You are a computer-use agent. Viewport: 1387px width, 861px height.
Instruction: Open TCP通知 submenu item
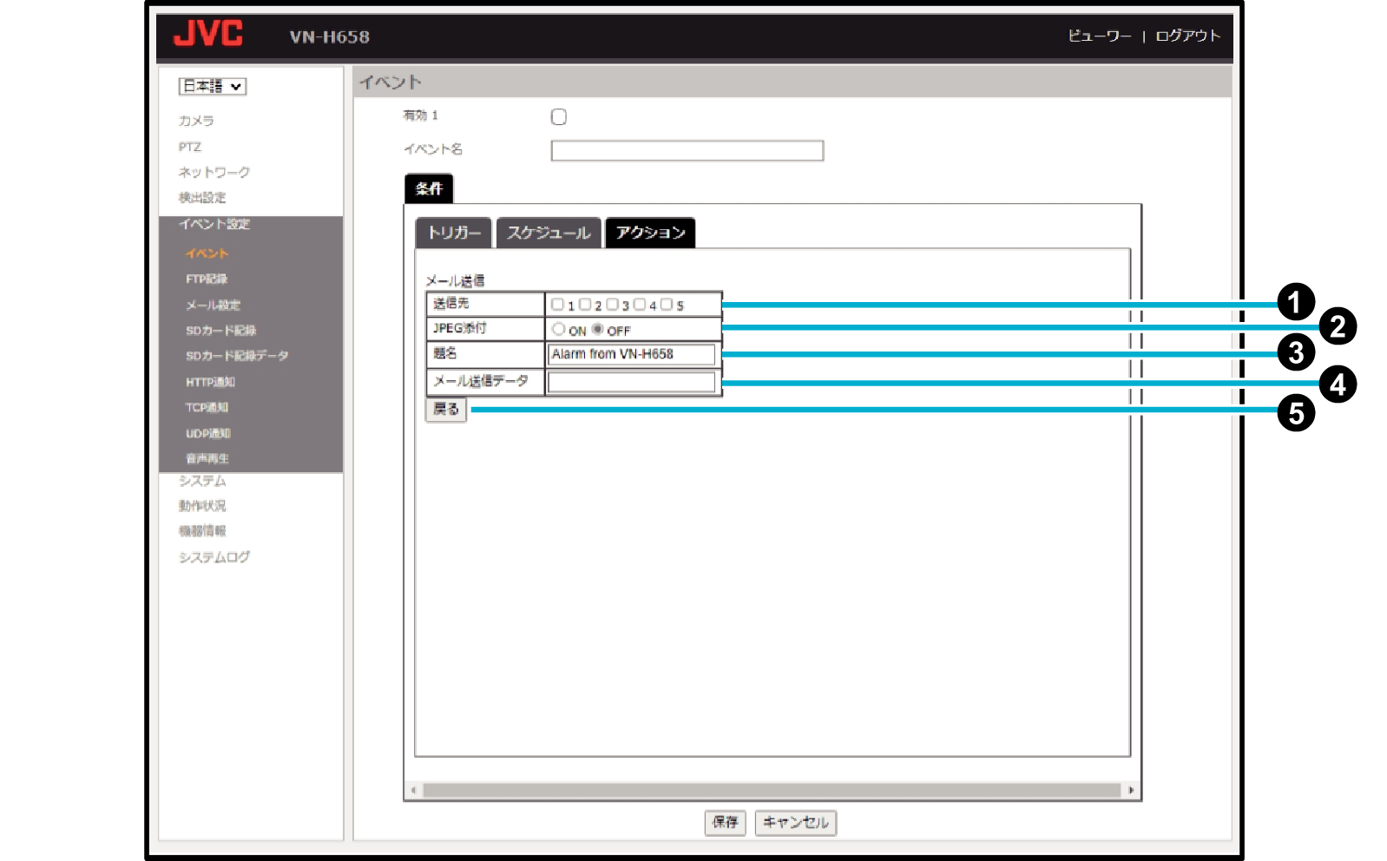coord(207,407)
